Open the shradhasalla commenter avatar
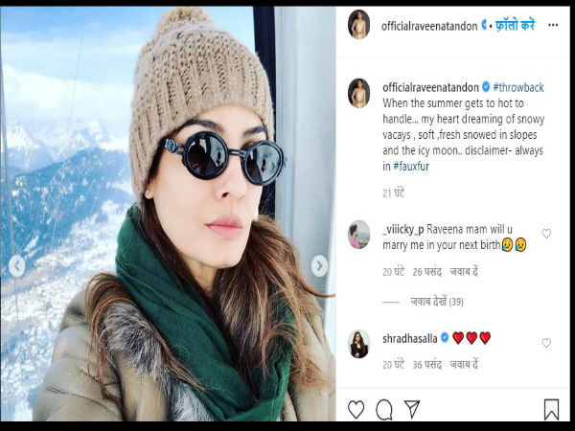This screenshot has width=575, height=431. tap(358, 344)
